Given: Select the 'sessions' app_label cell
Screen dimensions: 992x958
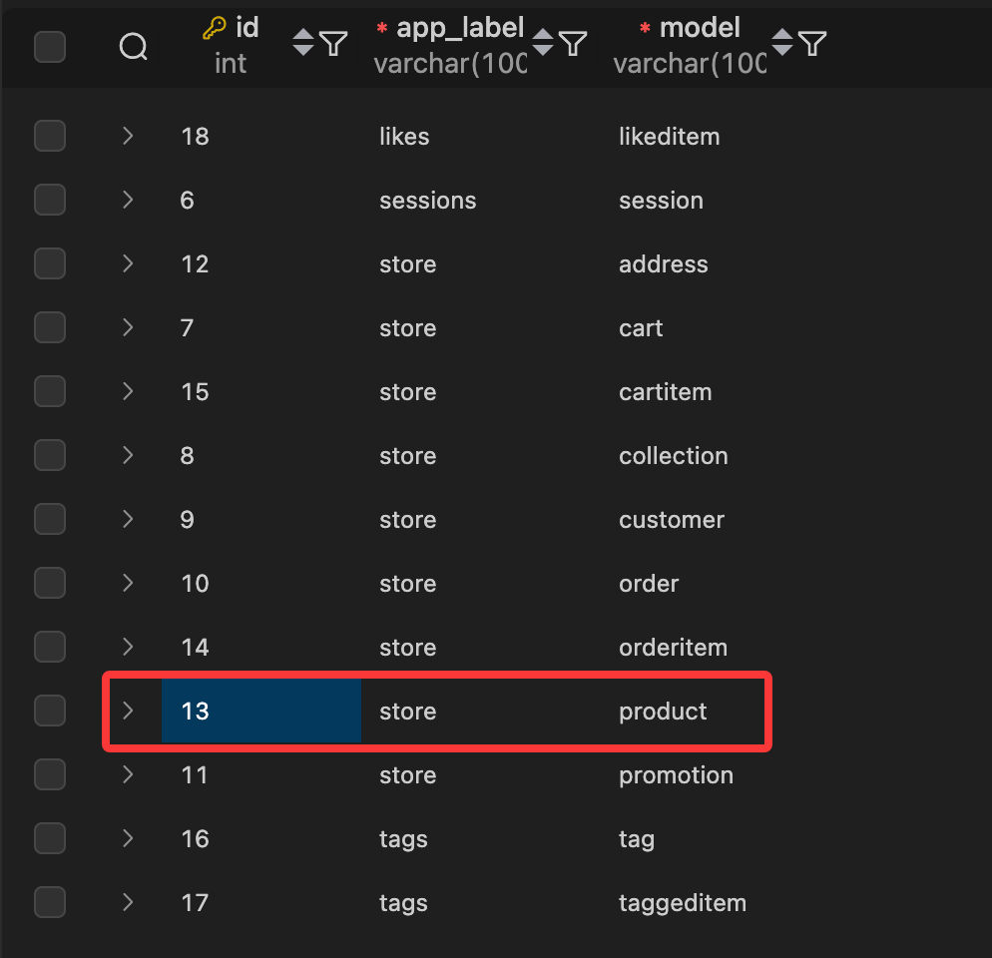Looking at the screenshot, I should coord(428,201).
